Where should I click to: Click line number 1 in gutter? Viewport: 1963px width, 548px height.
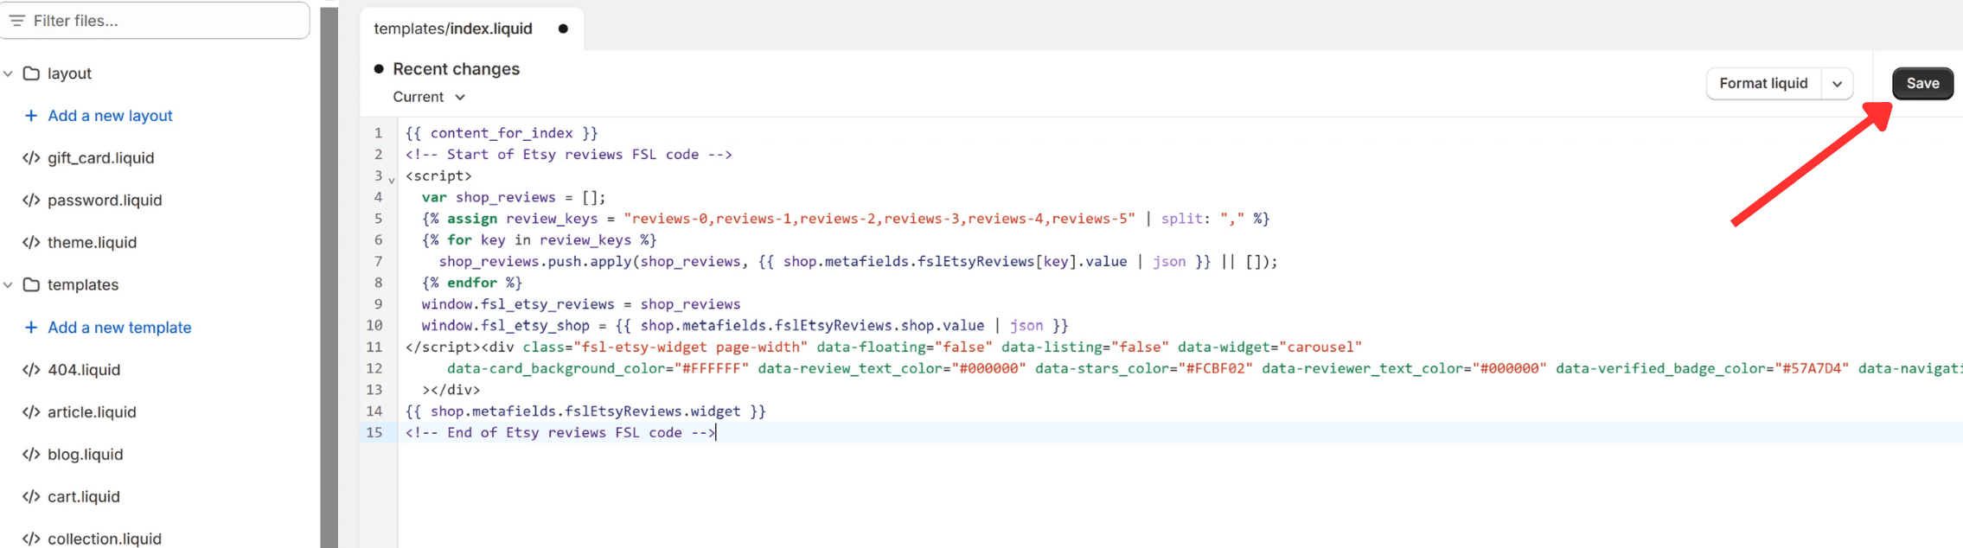(x=378, y=133)
